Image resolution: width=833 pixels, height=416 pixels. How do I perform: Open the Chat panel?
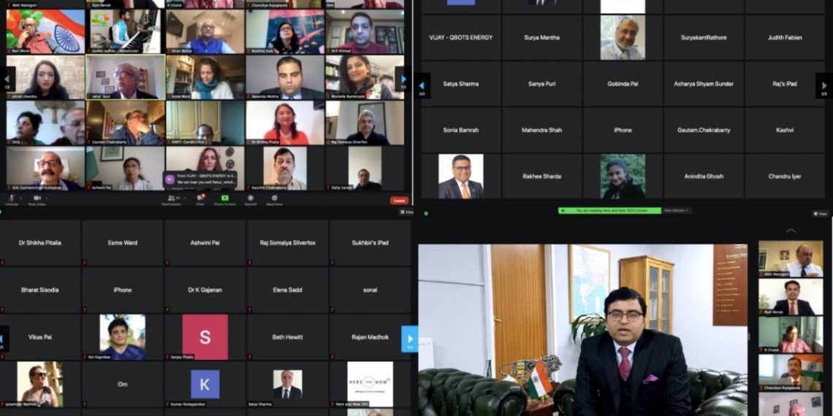click(x=200, y=198)
